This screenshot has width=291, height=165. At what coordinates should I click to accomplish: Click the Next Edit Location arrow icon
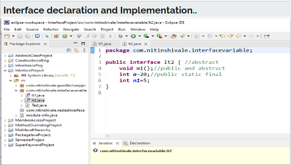pyautogui.click(x=230, y=36)
